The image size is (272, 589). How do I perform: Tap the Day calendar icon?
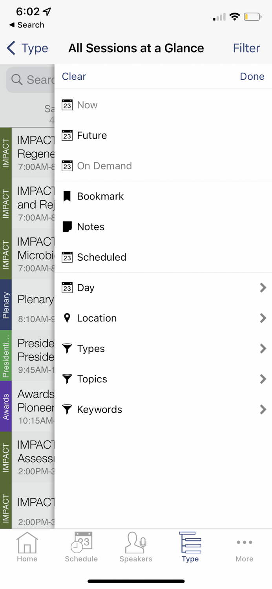tap(67, 287)
